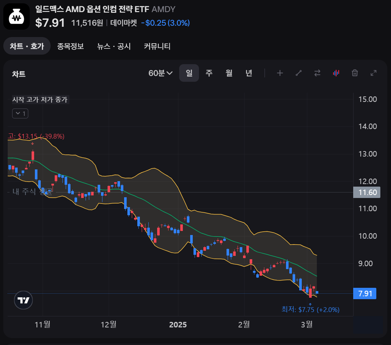This screenshot has width=391, height=345.
Task: Select the 일 (daily) timeframe
Action: (189, 73)
